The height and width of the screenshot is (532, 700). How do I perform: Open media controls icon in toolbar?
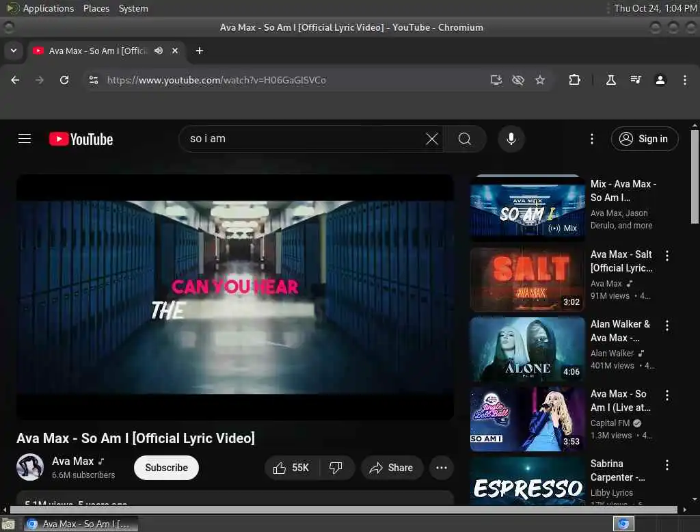(635, 80)
